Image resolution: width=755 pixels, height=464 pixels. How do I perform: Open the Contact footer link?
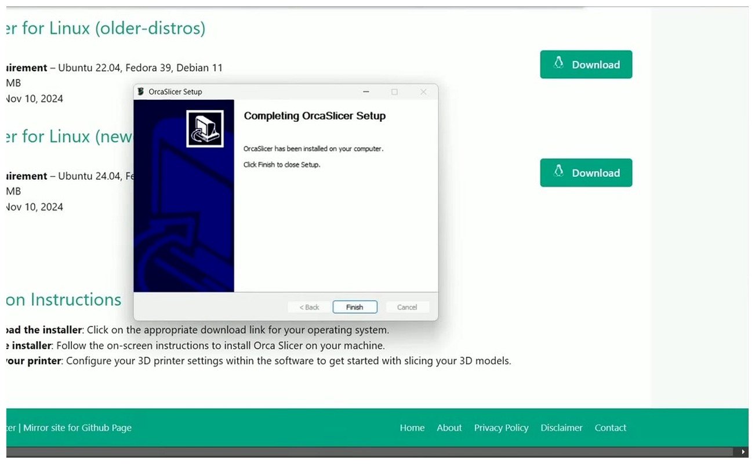(611, 427)
